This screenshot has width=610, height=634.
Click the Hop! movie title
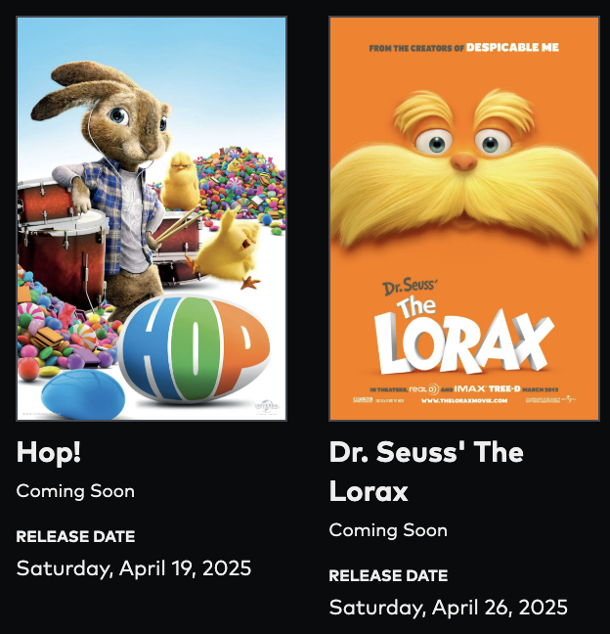49,452
